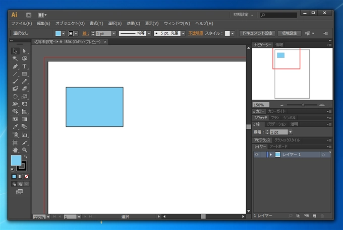Open オブジェクト(O) menu
Screen dimensions: 343x230
tap(70, 23)
